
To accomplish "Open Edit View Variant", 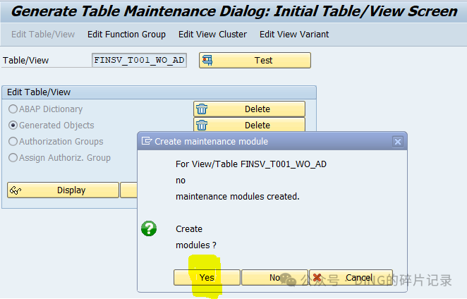I will pyautogui.click(x=294, y=35).
